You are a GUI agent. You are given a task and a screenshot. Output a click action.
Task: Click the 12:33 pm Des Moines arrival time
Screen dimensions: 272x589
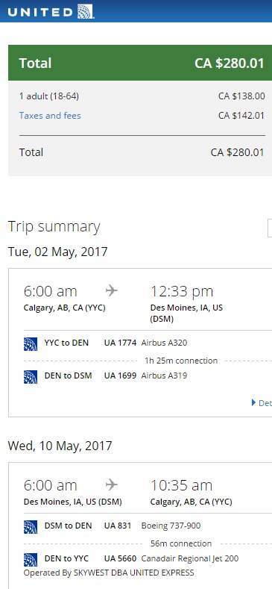pos(182,291)
